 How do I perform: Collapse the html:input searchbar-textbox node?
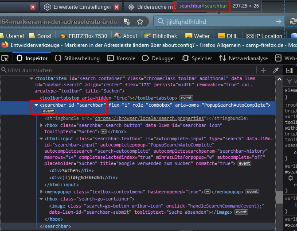tap(42, 139)
